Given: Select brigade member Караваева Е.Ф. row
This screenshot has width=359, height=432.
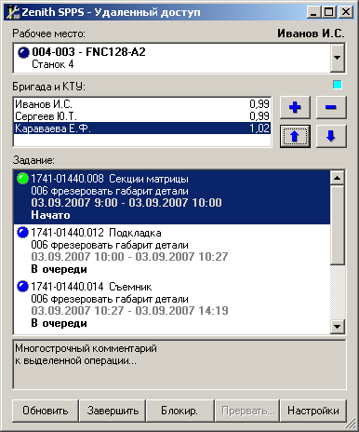Looking at the screenshot, I should (142, 128).
